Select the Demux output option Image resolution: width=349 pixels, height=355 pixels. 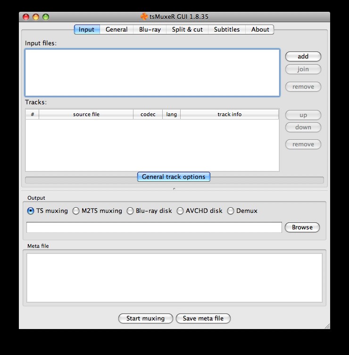pos(242,211)
